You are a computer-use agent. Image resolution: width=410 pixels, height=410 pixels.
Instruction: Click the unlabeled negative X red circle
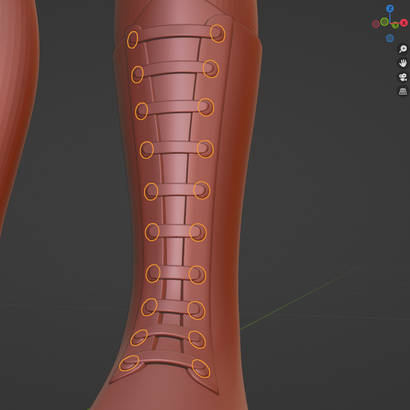click(376, 24)
